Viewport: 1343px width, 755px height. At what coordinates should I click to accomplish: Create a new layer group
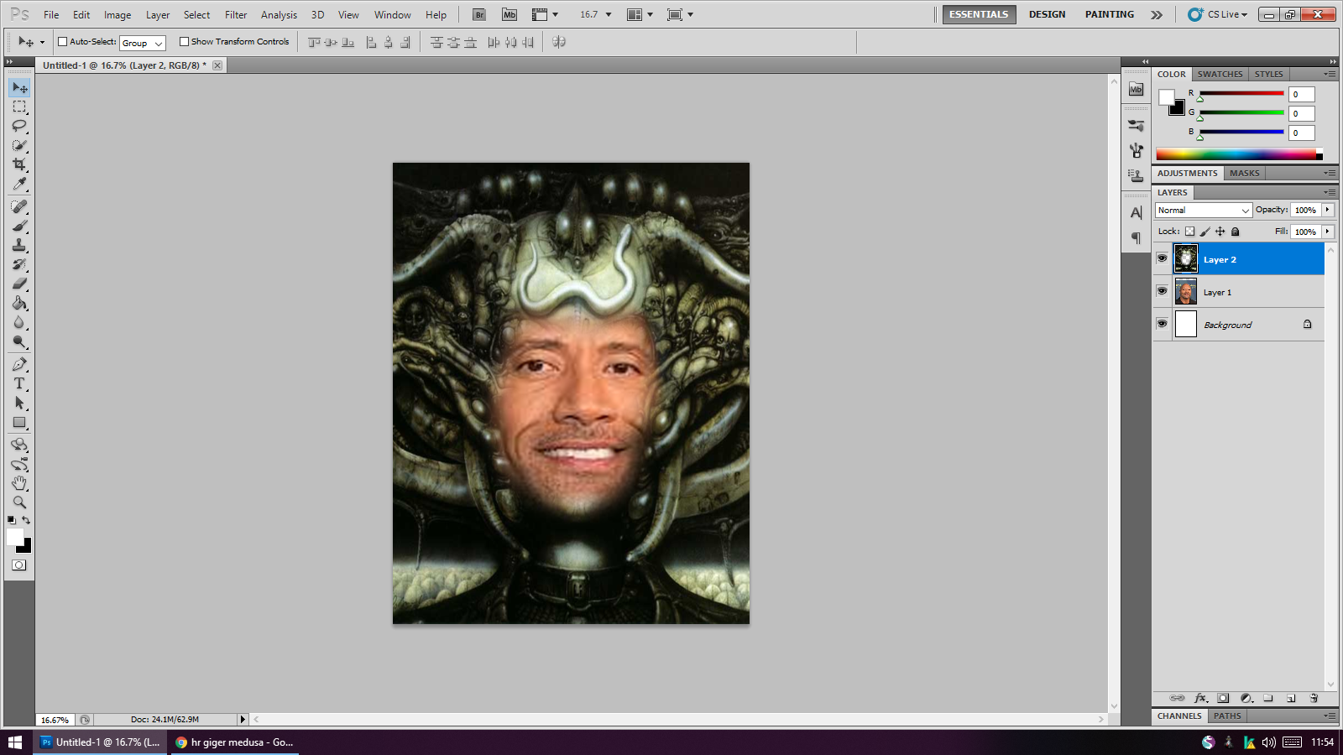[x=1268, y=698]
